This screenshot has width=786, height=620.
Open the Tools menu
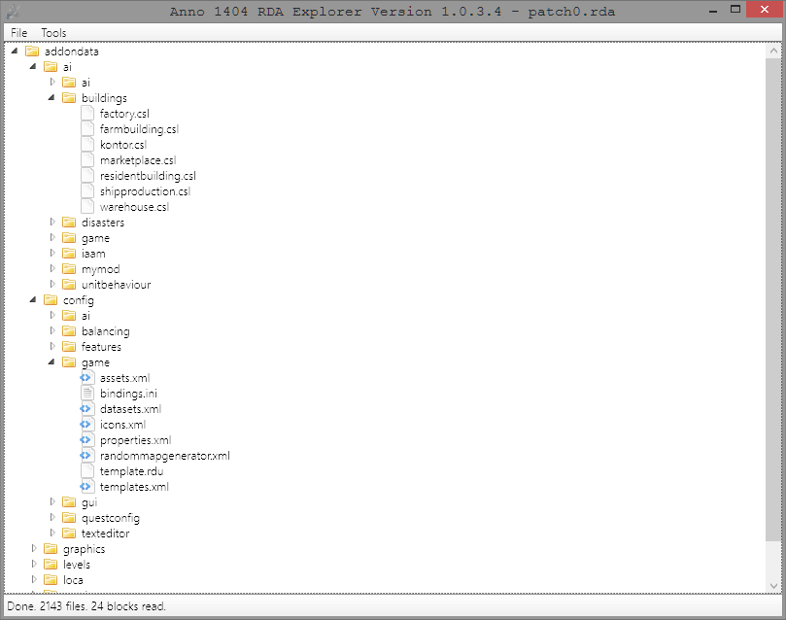click(x=53, y=33)
